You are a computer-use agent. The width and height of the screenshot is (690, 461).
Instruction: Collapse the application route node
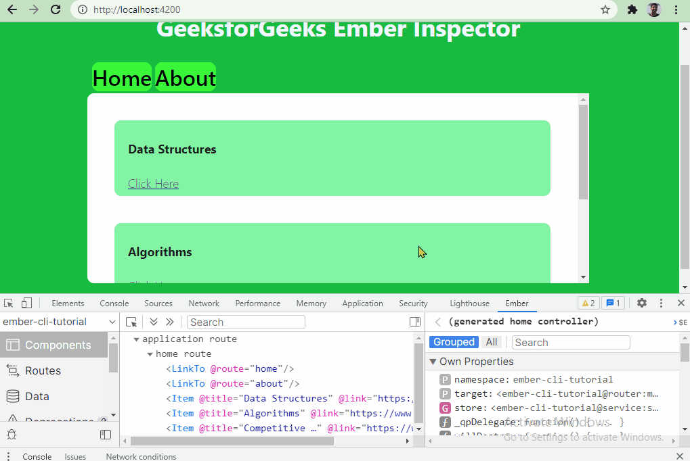(x=136, y=339)
